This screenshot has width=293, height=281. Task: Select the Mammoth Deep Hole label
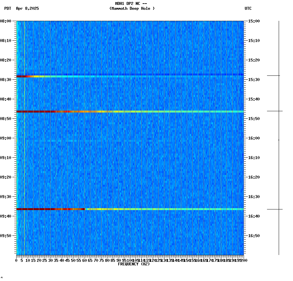pos(132,9)
